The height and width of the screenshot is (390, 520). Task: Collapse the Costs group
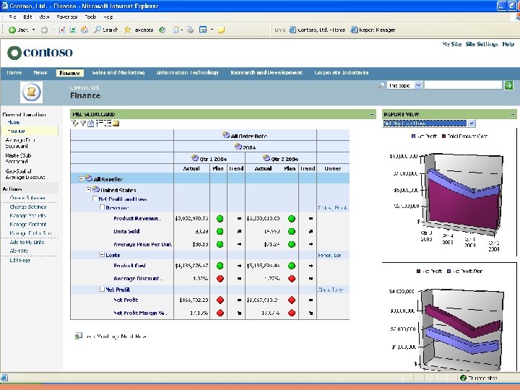pyautogui.click(x=102, y=255)
